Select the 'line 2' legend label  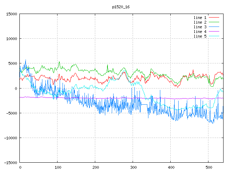(200, 22)
